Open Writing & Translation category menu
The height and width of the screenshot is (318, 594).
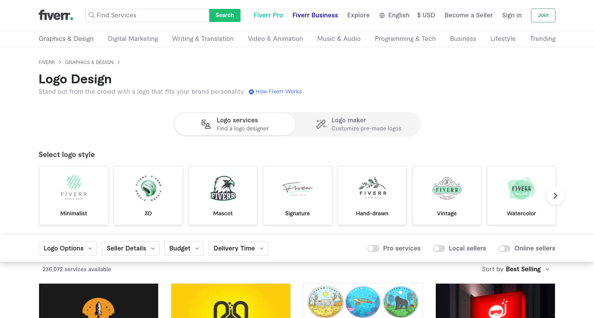(x=203, y=39)
